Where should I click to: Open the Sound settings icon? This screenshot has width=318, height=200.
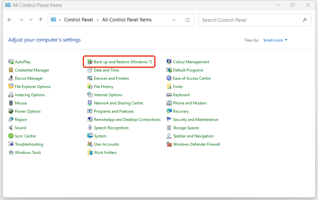[x=20, y=128]
